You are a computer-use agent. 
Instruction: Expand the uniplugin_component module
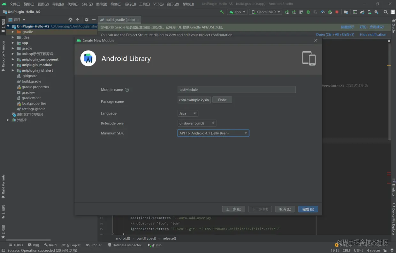[13, 59]
